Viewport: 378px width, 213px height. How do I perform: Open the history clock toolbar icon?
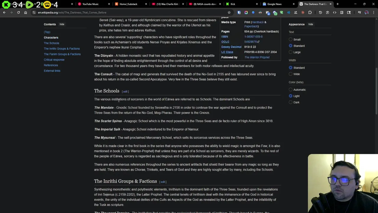320,12
